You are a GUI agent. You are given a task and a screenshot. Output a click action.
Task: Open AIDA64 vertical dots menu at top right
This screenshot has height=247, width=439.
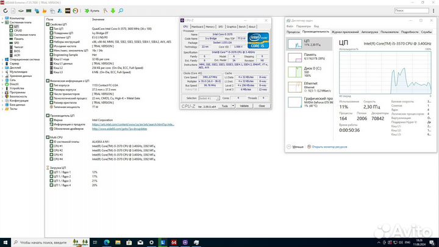click(x=434, y=10)
